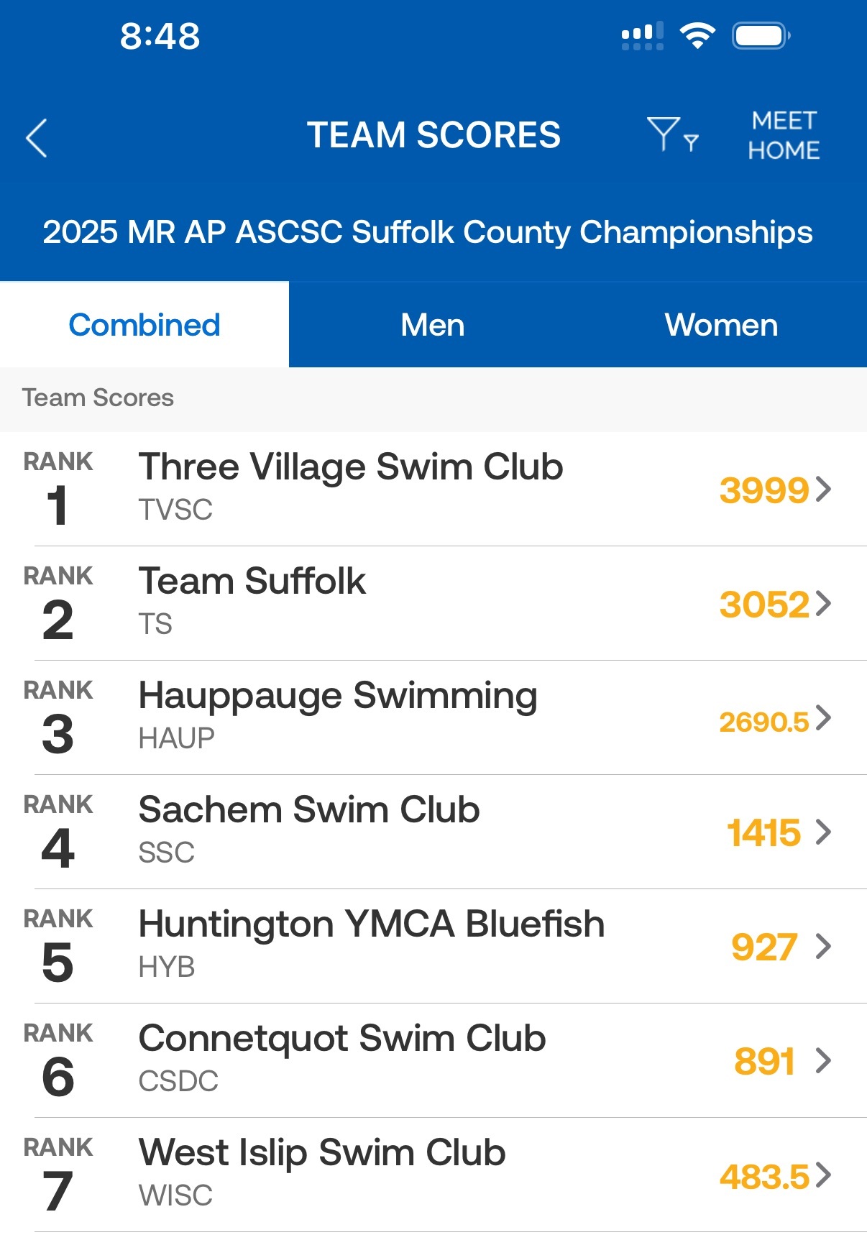867x1240 pixels.
Task: Switch to the Men tab
Action: (x=433, y=325)
